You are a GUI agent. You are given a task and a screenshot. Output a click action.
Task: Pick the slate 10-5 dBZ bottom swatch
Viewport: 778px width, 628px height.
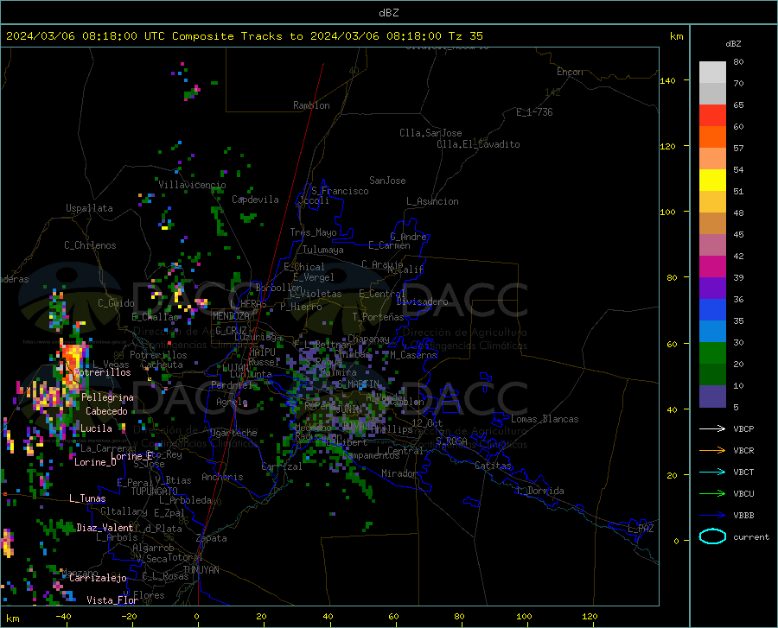point(712,396)
